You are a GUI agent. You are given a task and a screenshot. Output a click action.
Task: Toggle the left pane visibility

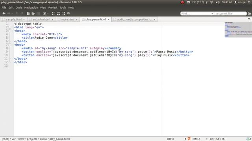(x=54, y=13)
